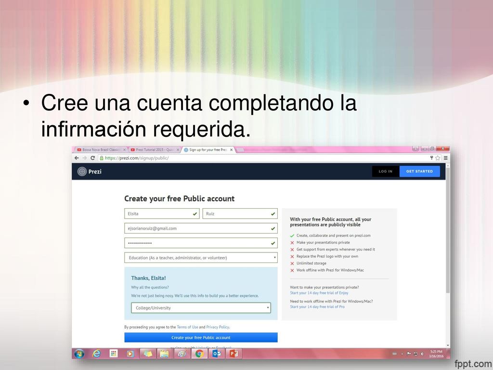The height and width of the screenshot is (370, 493).
Task: Click the email field with ejsorianoruiz@gmail.com
Action: [201, 228]
